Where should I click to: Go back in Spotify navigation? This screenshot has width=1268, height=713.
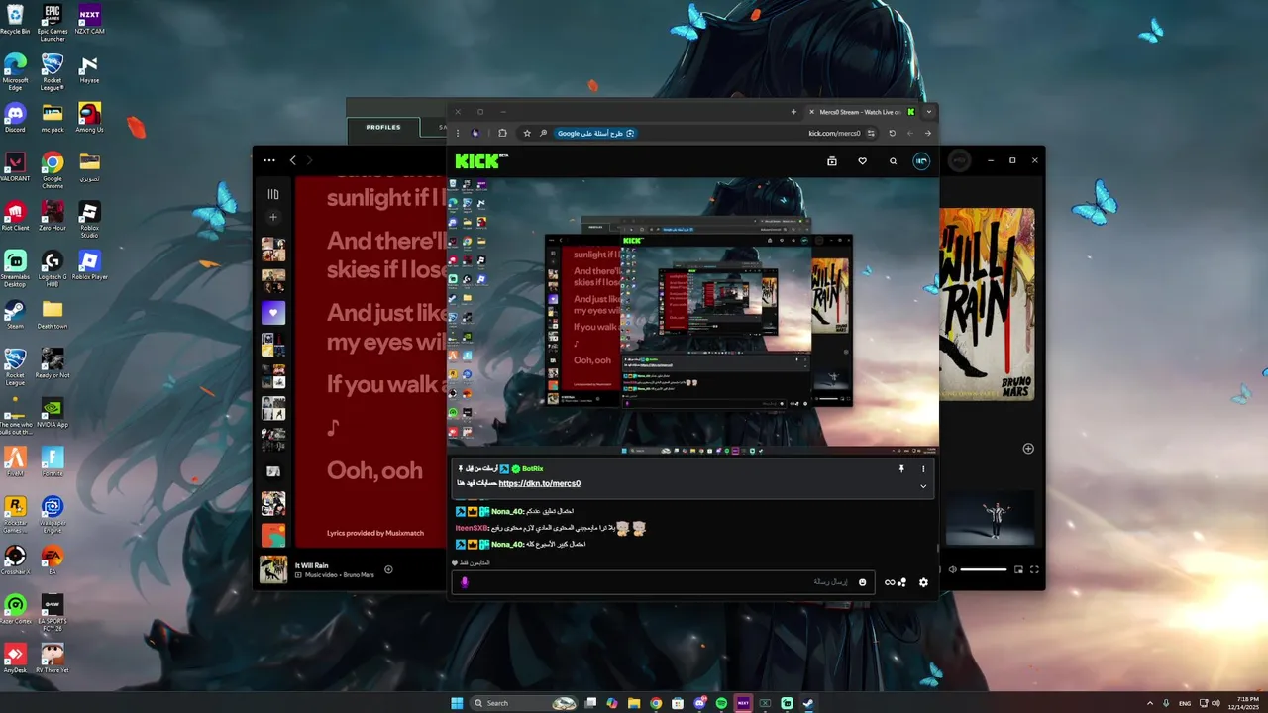click(x=292, y=160)
